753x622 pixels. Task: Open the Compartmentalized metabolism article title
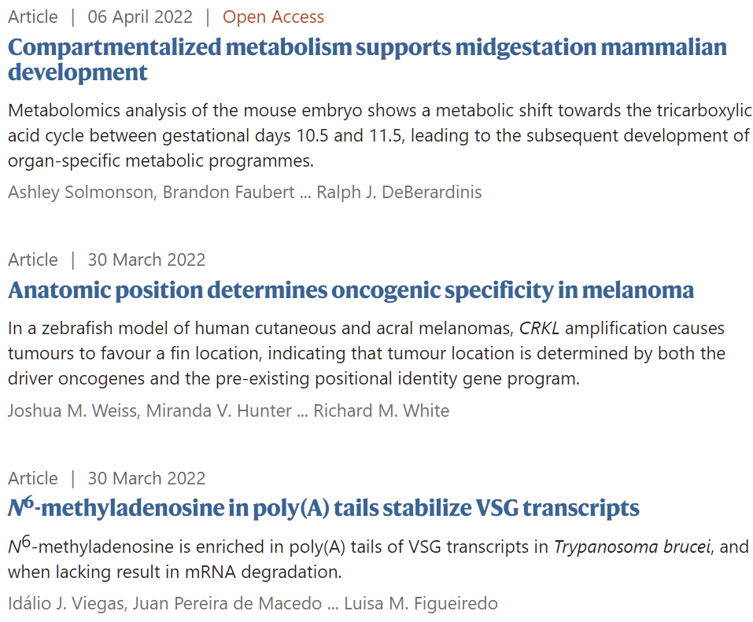click(367, 60)
